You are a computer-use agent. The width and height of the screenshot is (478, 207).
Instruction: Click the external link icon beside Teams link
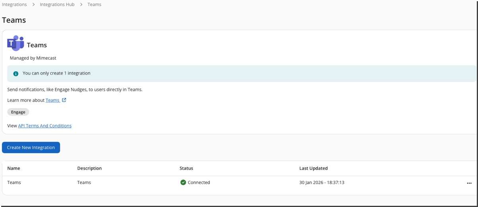point(64,100)
